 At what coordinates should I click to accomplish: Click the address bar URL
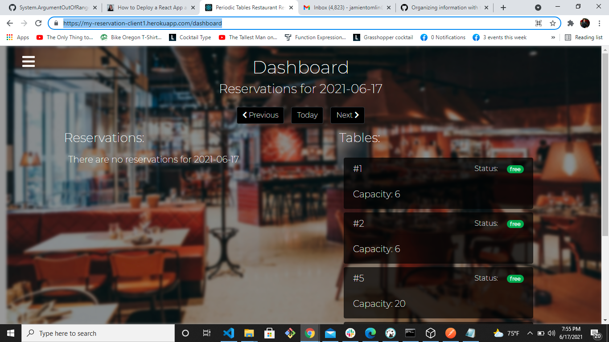coord(143,23)
